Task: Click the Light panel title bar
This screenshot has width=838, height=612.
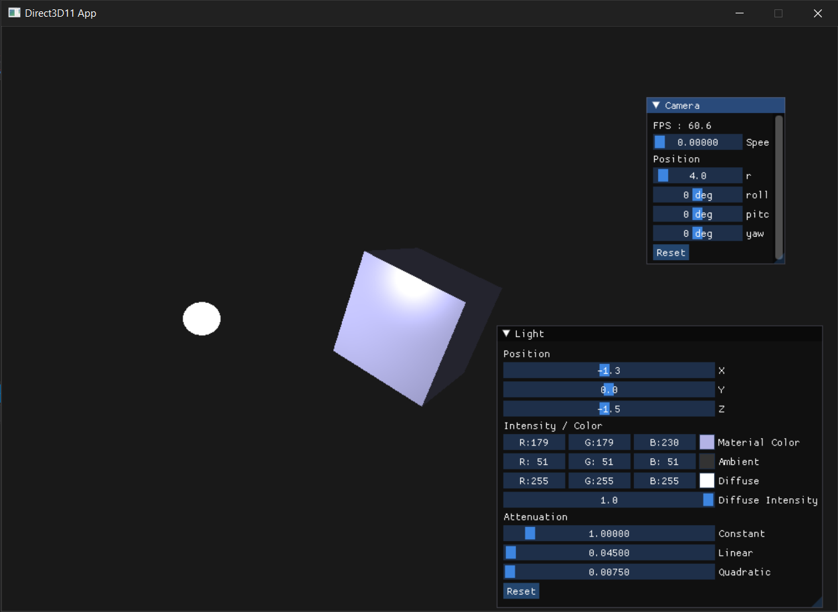Action: point(659,334)
